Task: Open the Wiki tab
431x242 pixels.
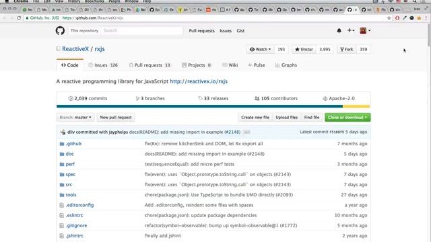Action: [x=230, y=65]
